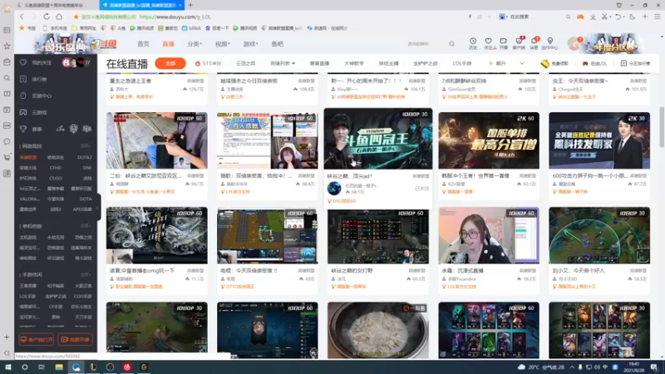This screenshot has height=374, width=665.
Task: Open the 关注 heart icon in header
Action: 489,43
